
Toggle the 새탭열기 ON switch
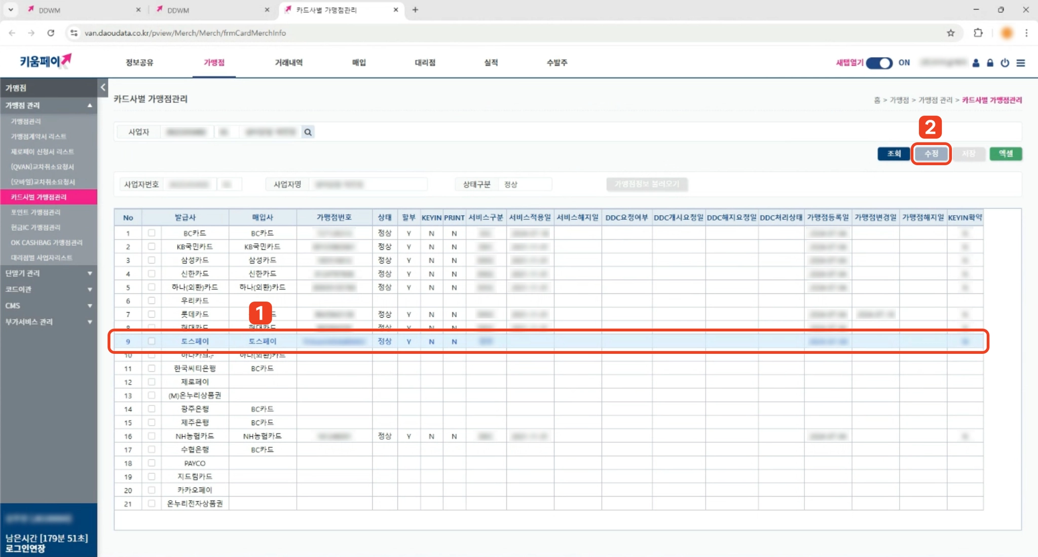coord(879,63)
